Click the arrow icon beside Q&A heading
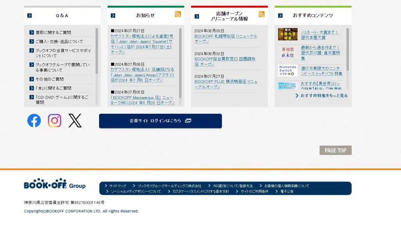Screen dimensions: 401x228 pos(29,16)
